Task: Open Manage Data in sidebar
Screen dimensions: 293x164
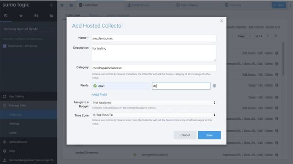Action: pos(28,105)
